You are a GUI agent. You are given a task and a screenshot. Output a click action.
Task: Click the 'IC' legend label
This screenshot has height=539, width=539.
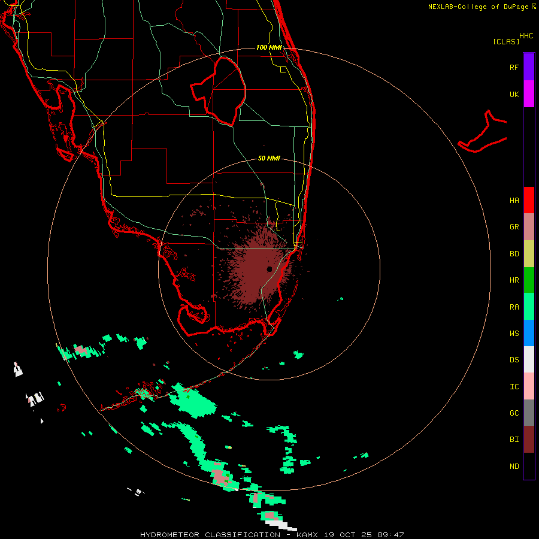coord(514,387)
